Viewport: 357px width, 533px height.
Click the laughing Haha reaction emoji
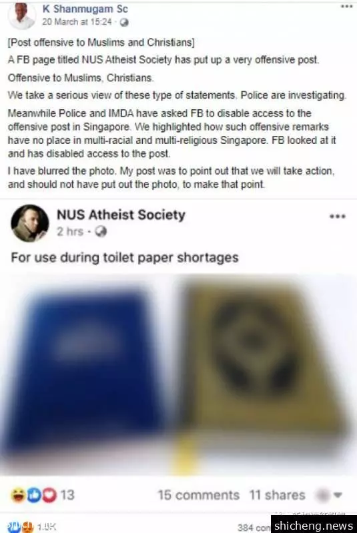click(17, 495)
